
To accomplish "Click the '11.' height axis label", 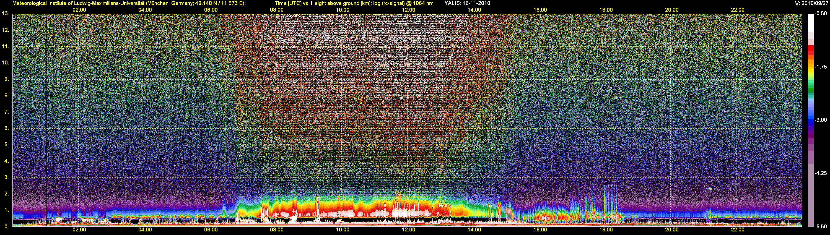I will click(x=5, y=47).
